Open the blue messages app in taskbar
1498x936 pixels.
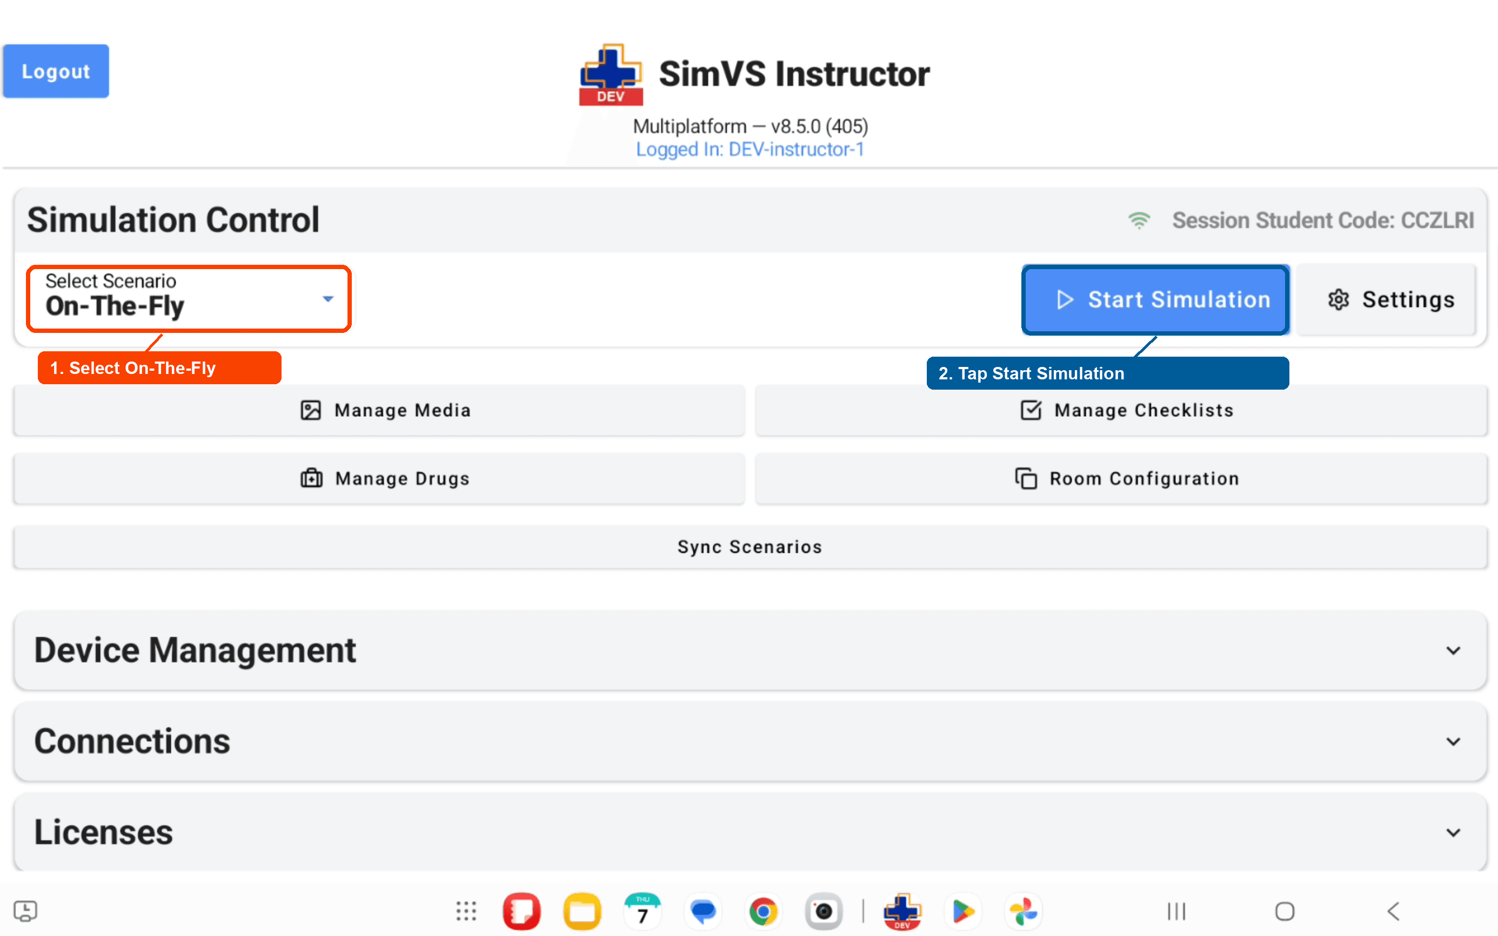pyautogui.click(x=703, y=911)
